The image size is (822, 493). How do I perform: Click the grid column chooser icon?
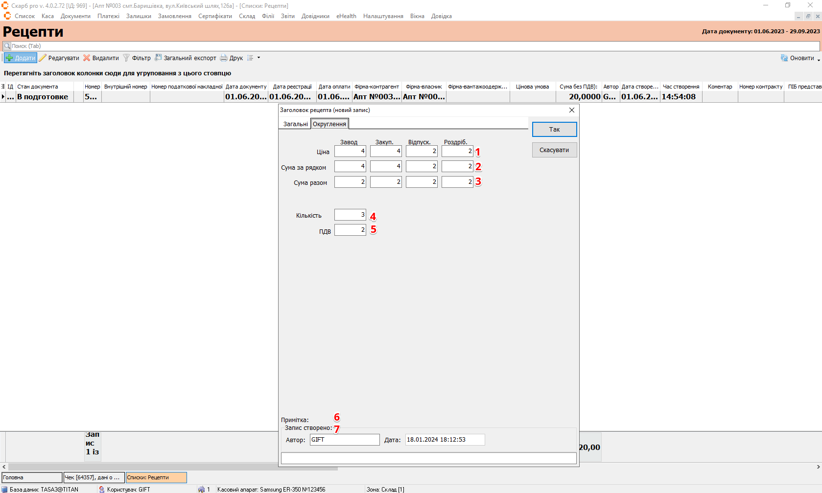(x=3, y=87)
